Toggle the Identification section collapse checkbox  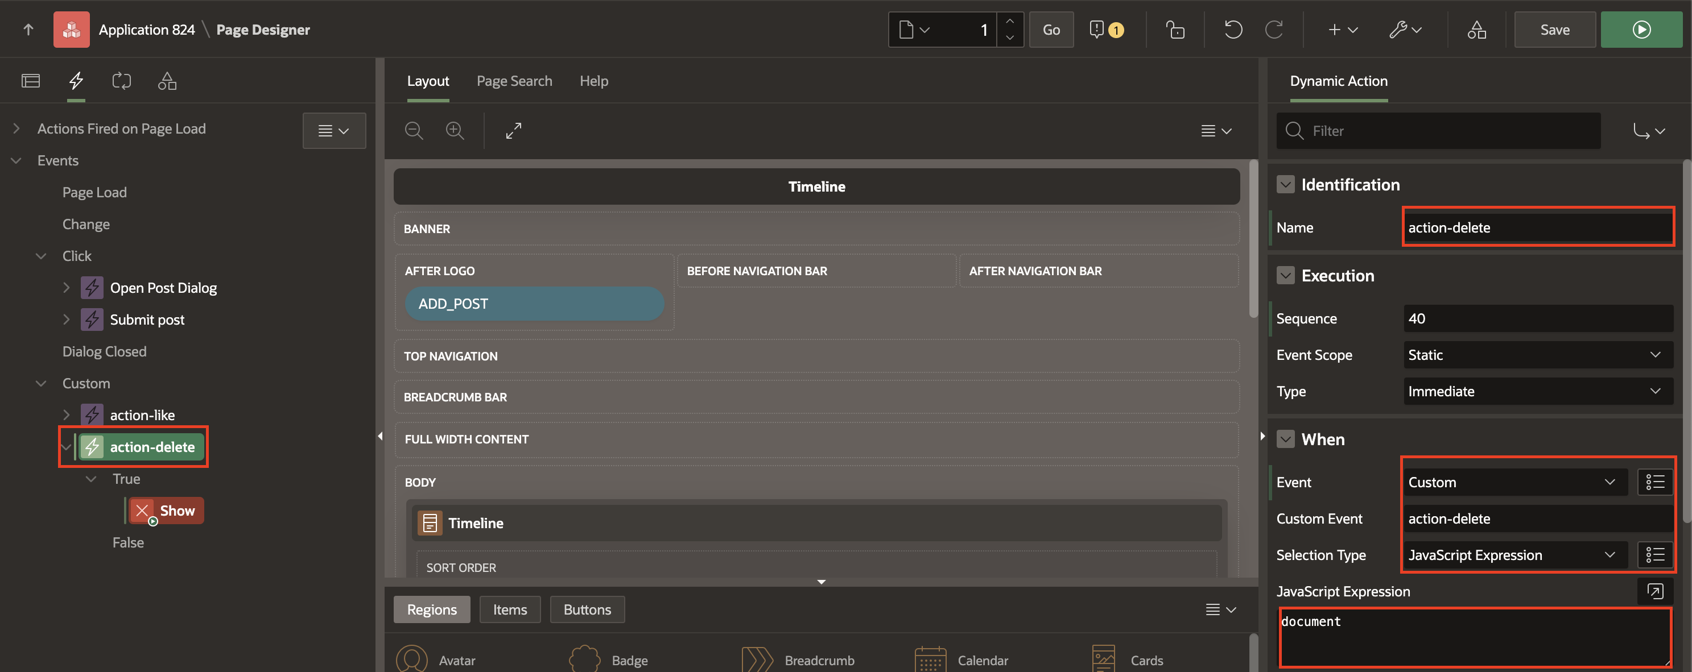[x=1285, y=184]
